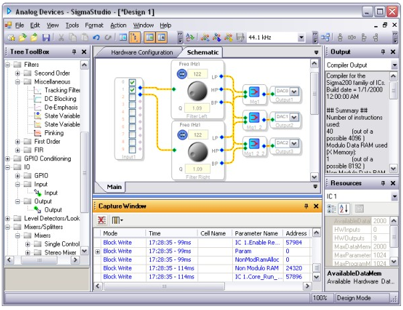The height and width of the screenshot is (310, 403).
Task: Open the File menu
Action: point(19,25)
